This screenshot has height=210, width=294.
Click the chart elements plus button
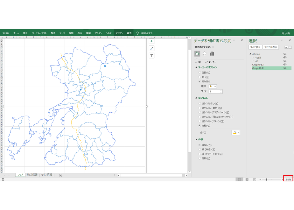[x=151, y=41]
